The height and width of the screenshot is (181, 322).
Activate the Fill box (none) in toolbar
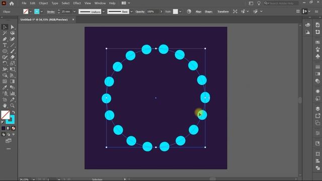[x=6, y=115]
